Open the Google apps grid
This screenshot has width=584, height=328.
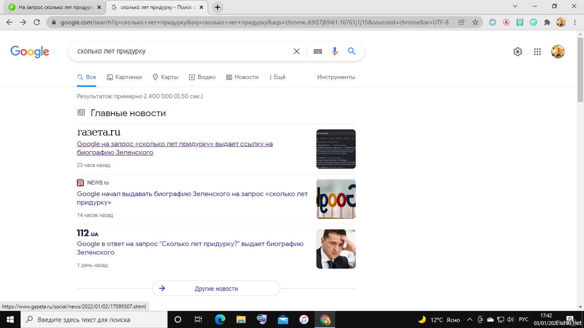pyautogui.click(x=537, y=52)
